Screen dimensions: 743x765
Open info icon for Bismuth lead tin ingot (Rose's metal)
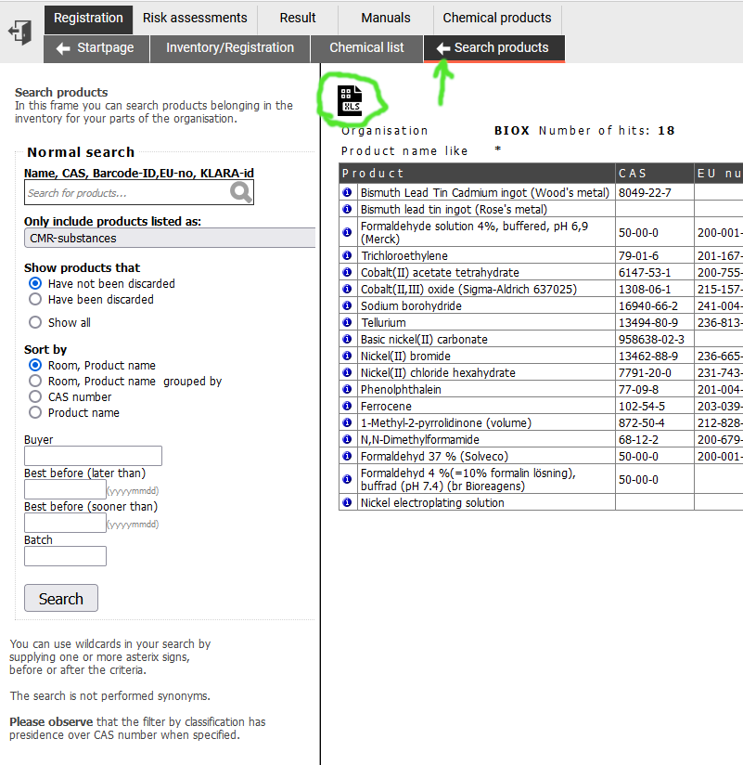tap(347, 209)
